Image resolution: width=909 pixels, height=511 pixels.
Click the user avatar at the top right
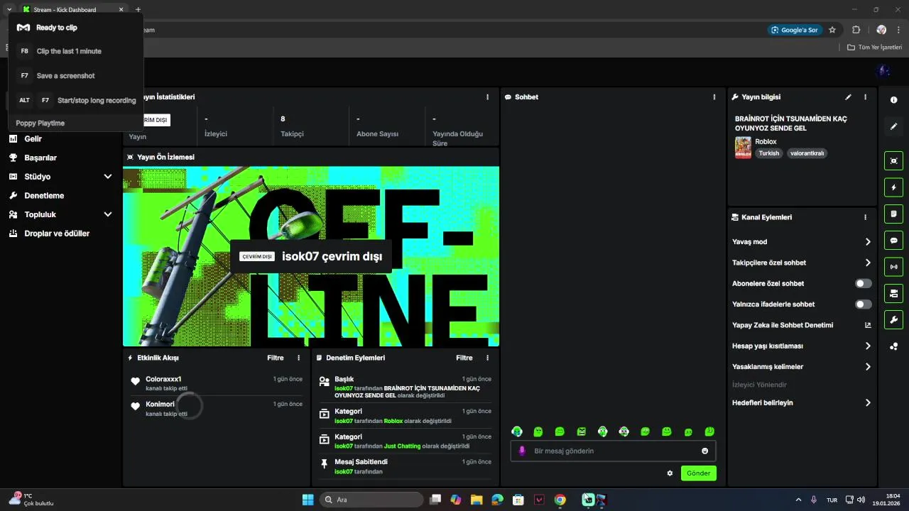point(883,70)
